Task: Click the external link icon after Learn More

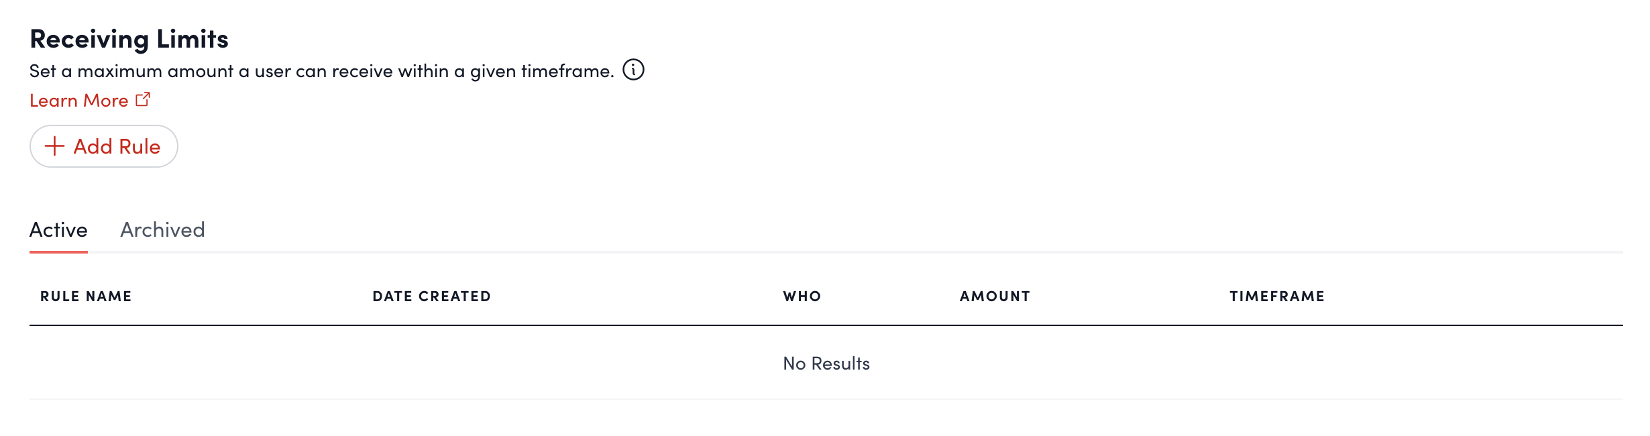Action: 143,99
